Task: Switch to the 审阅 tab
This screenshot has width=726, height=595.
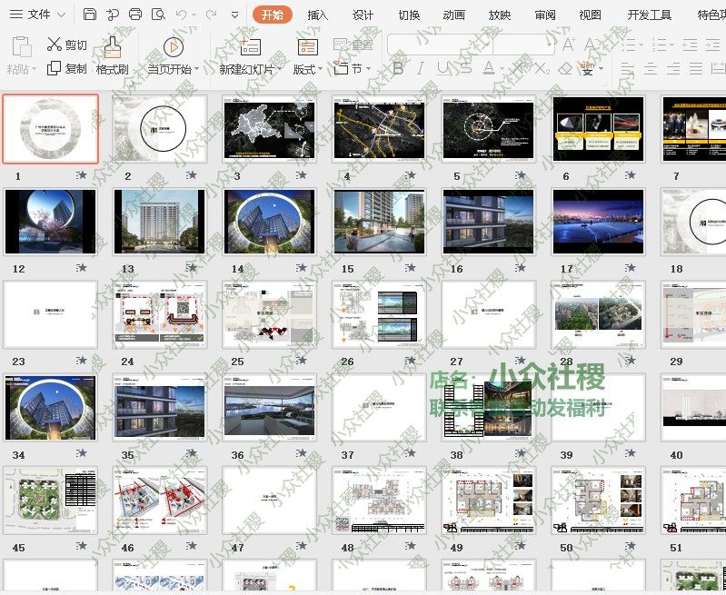Action: click(545, 15)
